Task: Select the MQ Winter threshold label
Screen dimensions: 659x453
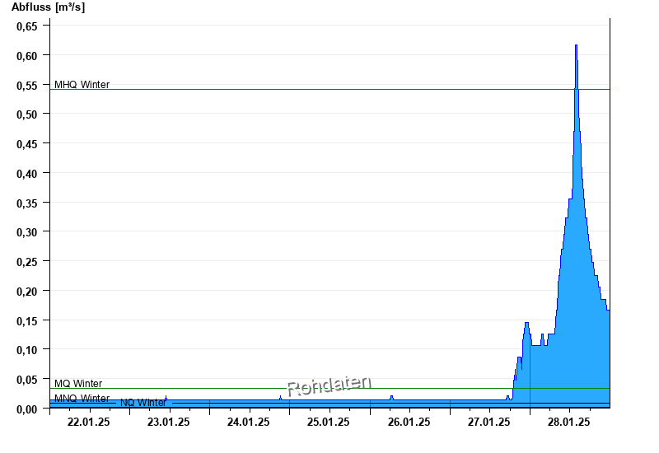Action: click(x=78, y=383)
